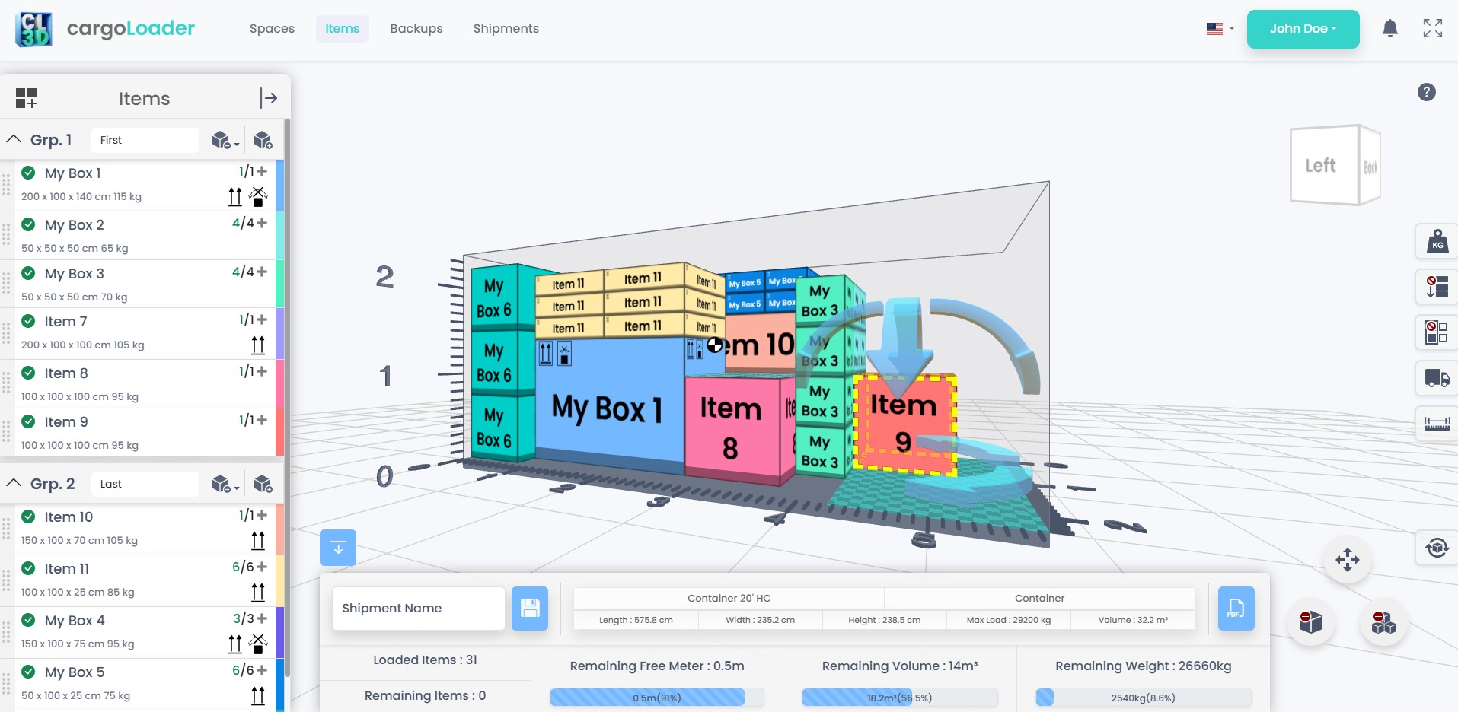1458x712 pixels.
Task: Uncheck the Item 10 green checkmark
Action: pos(29,517)
